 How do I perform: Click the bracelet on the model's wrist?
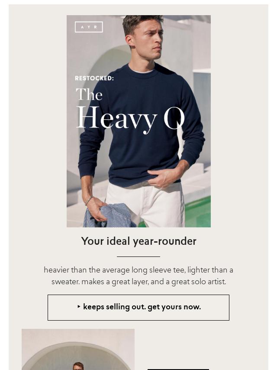point(89,201)
